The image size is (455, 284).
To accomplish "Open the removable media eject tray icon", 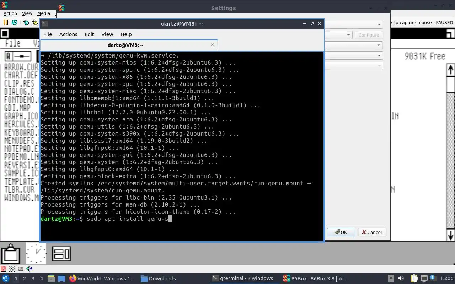I will [x=391, y=278].
